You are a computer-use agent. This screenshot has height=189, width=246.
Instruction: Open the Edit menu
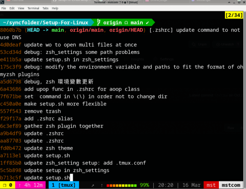[x=12, y=8]
